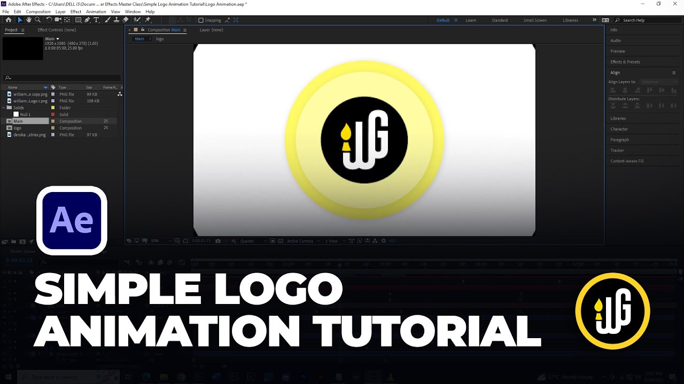Open the Effect menu
The height and width of the screenshot is (384, 684).
76,12
